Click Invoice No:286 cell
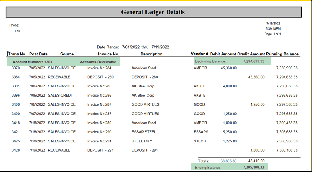312x172 pixels. 99,96
